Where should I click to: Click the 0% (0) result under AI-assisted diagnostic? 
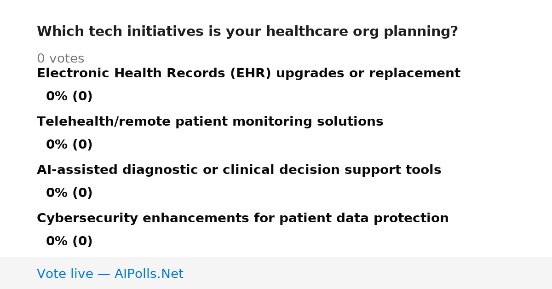tap(69, 193)
